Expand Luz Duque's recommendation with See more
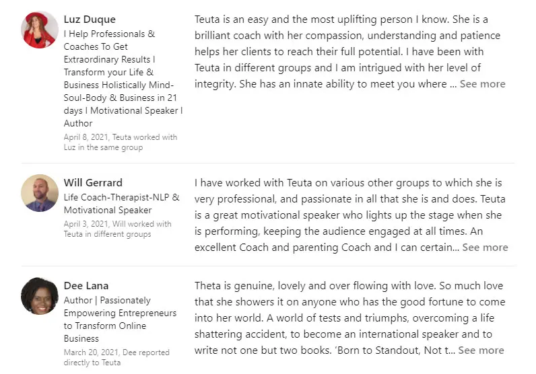 click(482, 83)
